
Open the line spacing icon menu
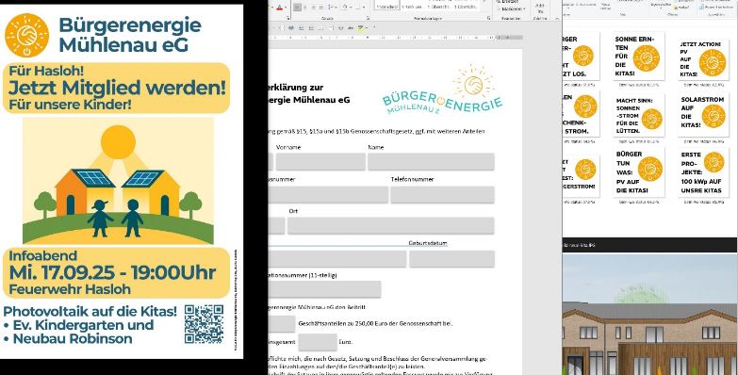tap(330, 8)
